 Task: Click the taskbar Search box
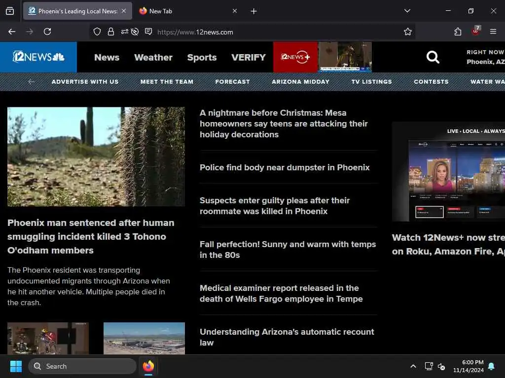tap(82, 366)
